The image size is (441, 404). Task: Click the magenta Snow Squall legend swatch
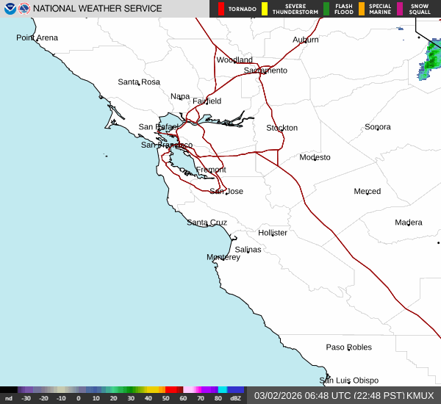click(x=399, y=9)
